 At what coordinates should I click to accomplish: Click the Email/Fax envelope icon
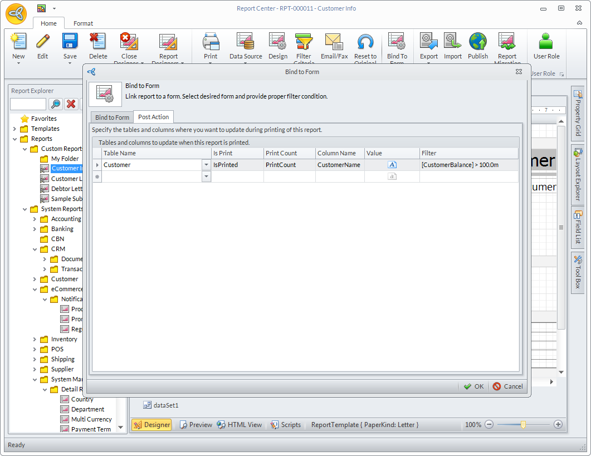pos(334,42)
